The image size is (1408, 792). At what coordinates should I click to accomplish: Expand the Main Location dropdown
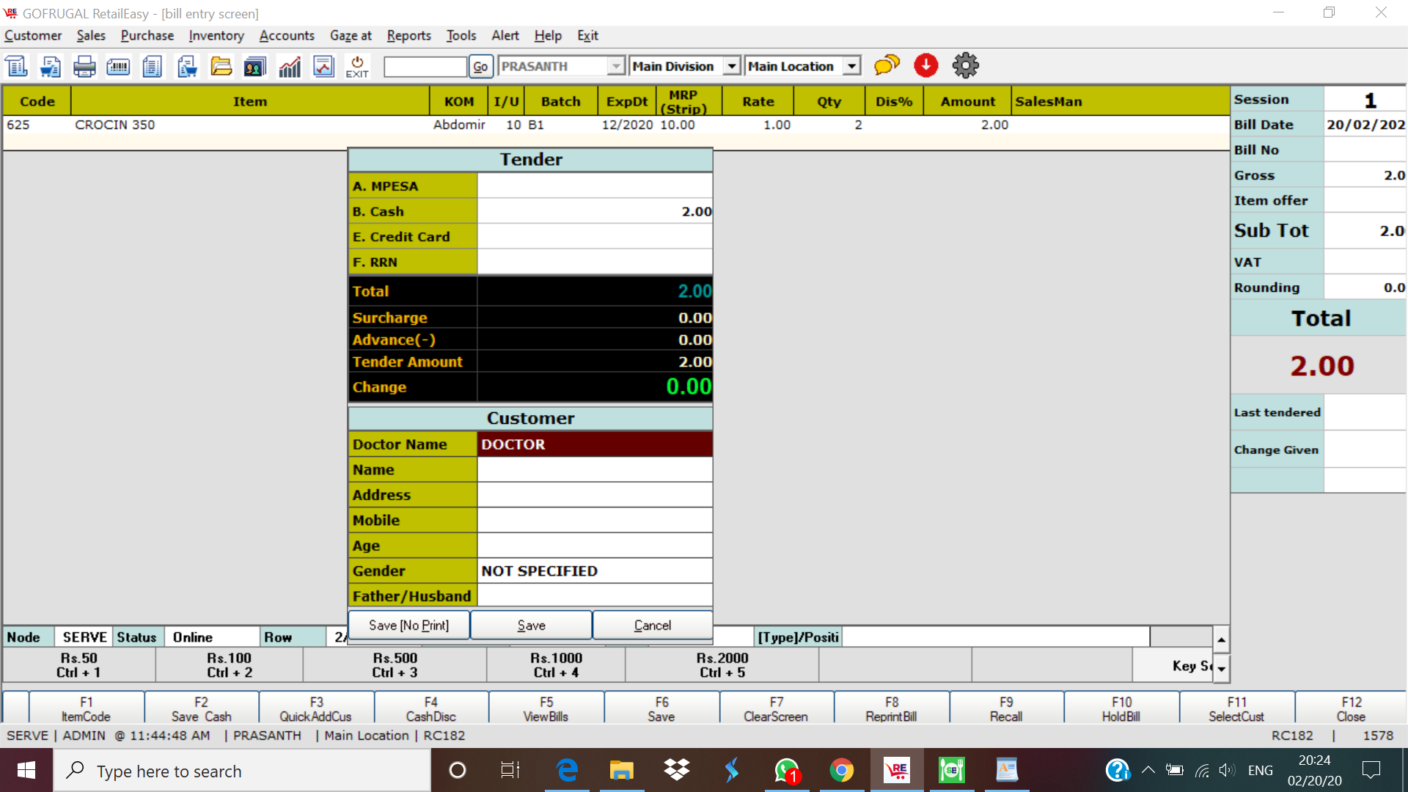point(851,66)
